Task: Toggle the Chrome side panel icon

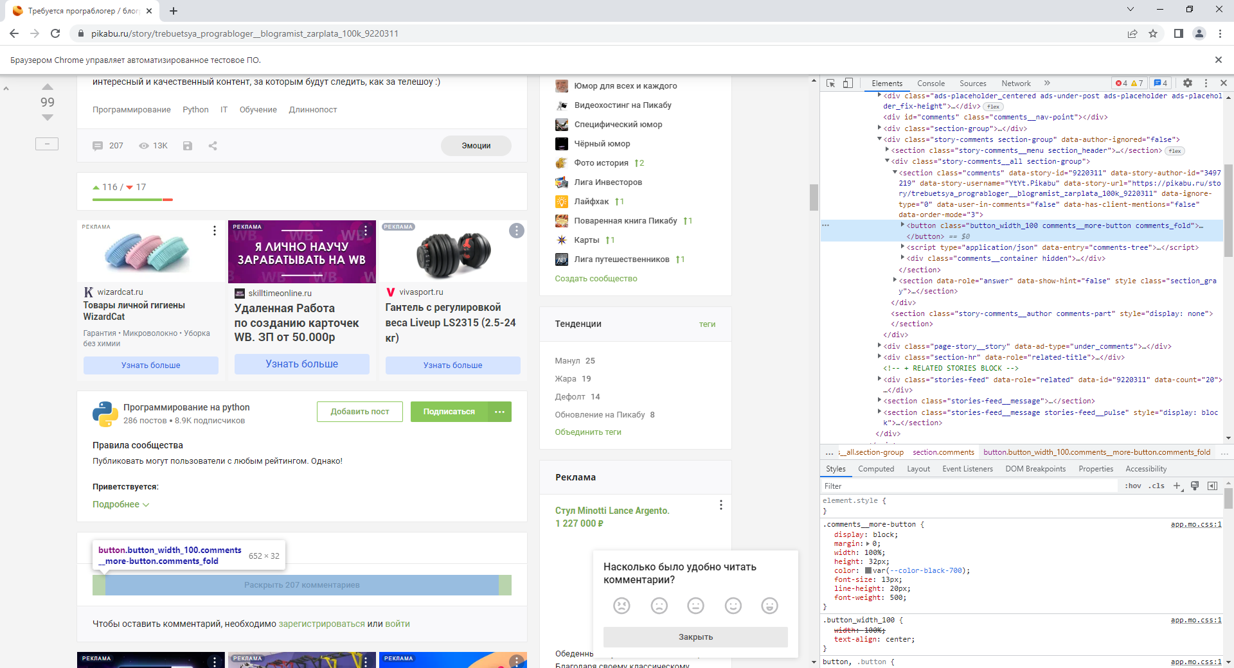Action: point(1178,33)
